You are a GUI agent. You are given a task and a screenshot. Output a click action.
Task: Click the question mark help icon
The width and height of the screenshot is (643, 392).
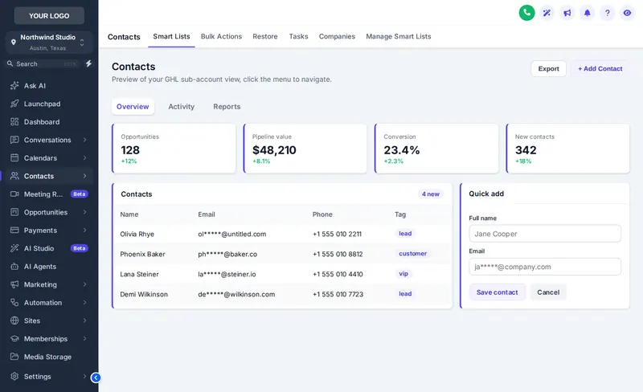(x=608, y=13)
